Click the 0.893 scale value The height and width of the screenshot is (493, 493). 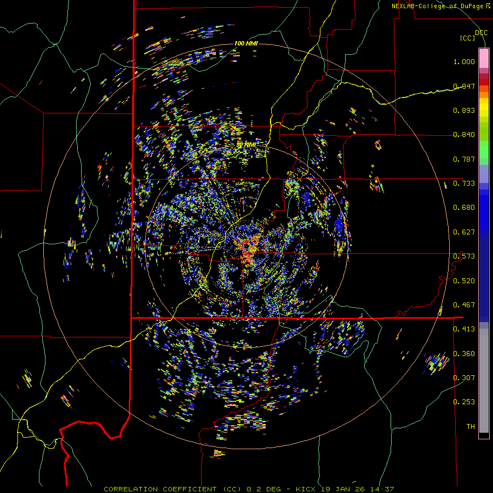[x=464, y=110]
